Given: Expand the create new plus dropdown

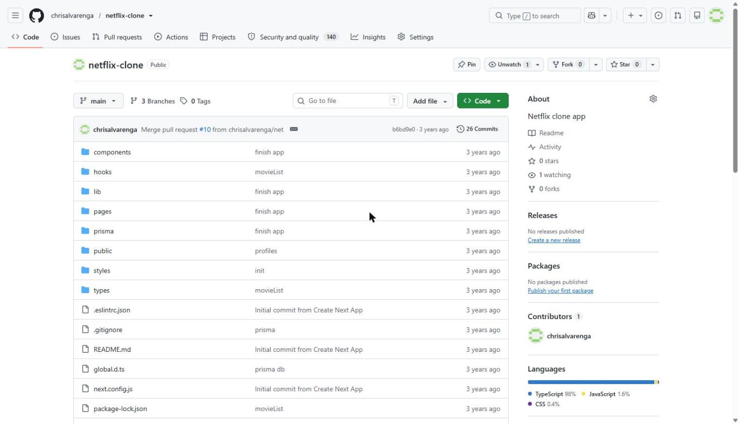Looking at the screenshot, I should coord(635,16).
